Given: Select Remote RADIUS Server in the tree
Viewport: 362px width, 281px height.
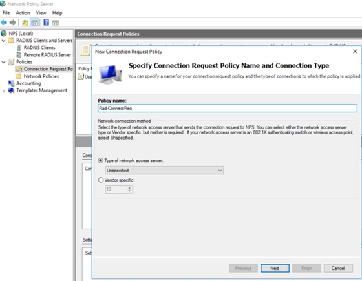Looking at the screenshot, I should 47,55.
